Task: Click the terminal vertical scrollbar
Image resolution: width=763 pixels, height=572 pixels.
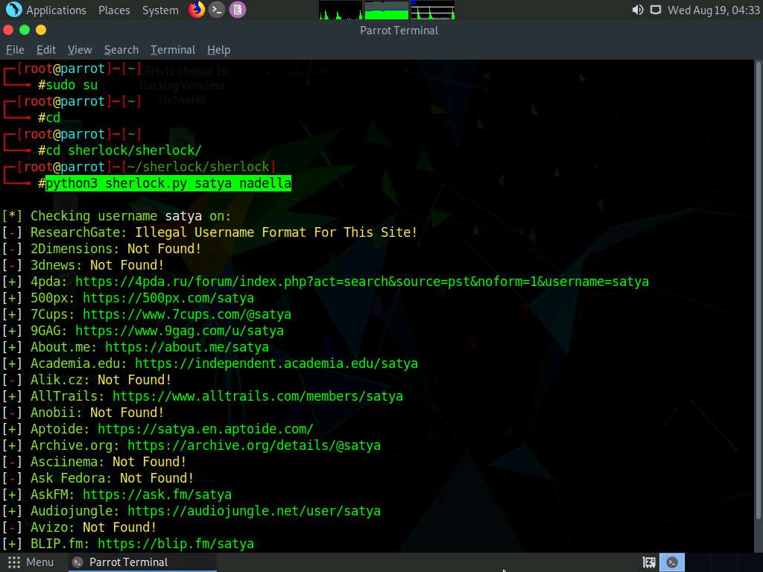Action: tap(758, 292)
